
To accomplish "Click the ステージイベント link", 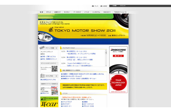I will [89, 104].
